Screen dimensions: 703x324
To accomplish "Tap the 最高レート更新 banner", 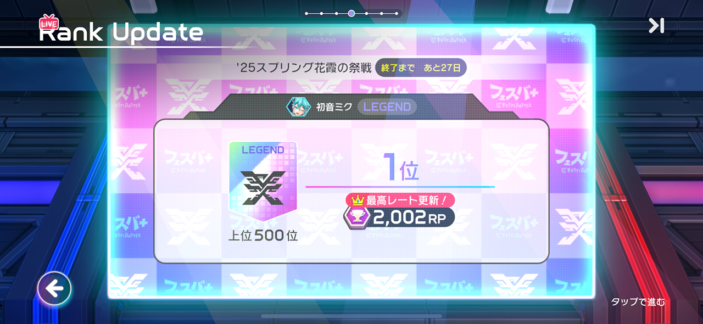I will (x=400, y=199).
